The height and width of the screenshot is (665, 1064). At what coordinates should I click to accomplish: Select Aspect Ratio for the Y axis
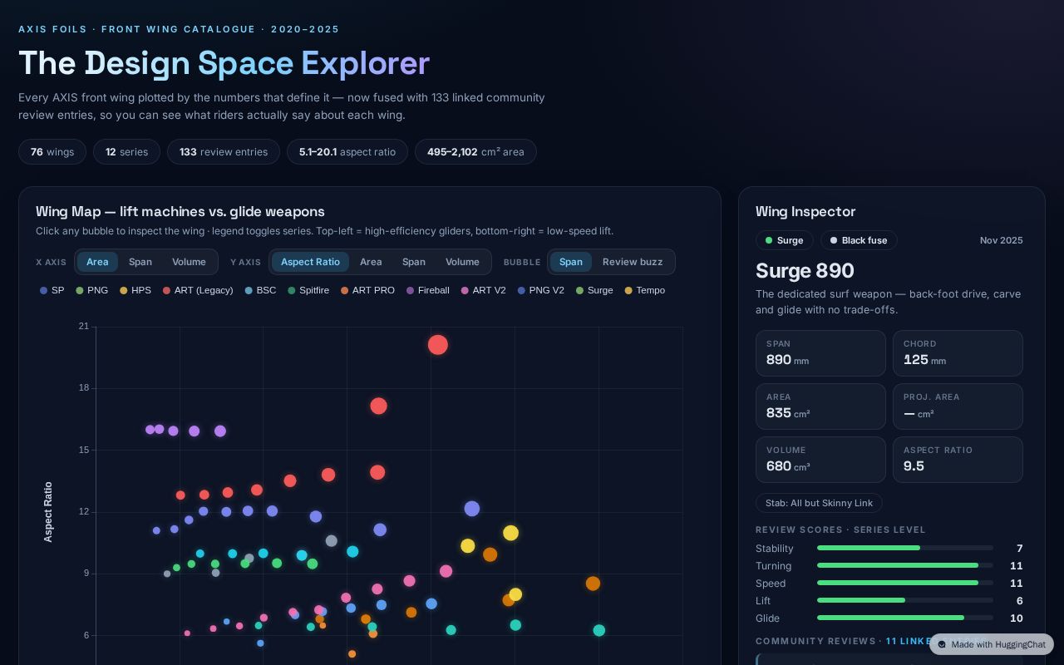coord(310,262)
